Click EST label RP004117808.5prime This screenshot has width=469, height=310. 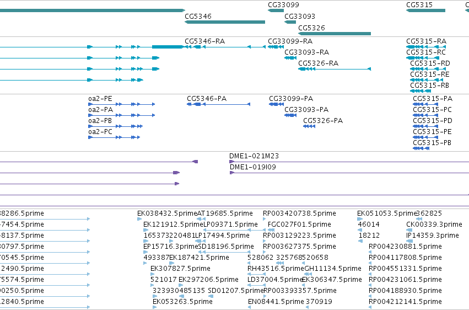click(405, 258)
